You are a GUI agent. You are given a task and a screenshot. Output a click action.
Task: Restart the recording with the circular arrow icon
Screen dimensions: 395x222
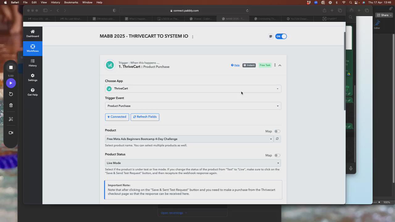11,94
